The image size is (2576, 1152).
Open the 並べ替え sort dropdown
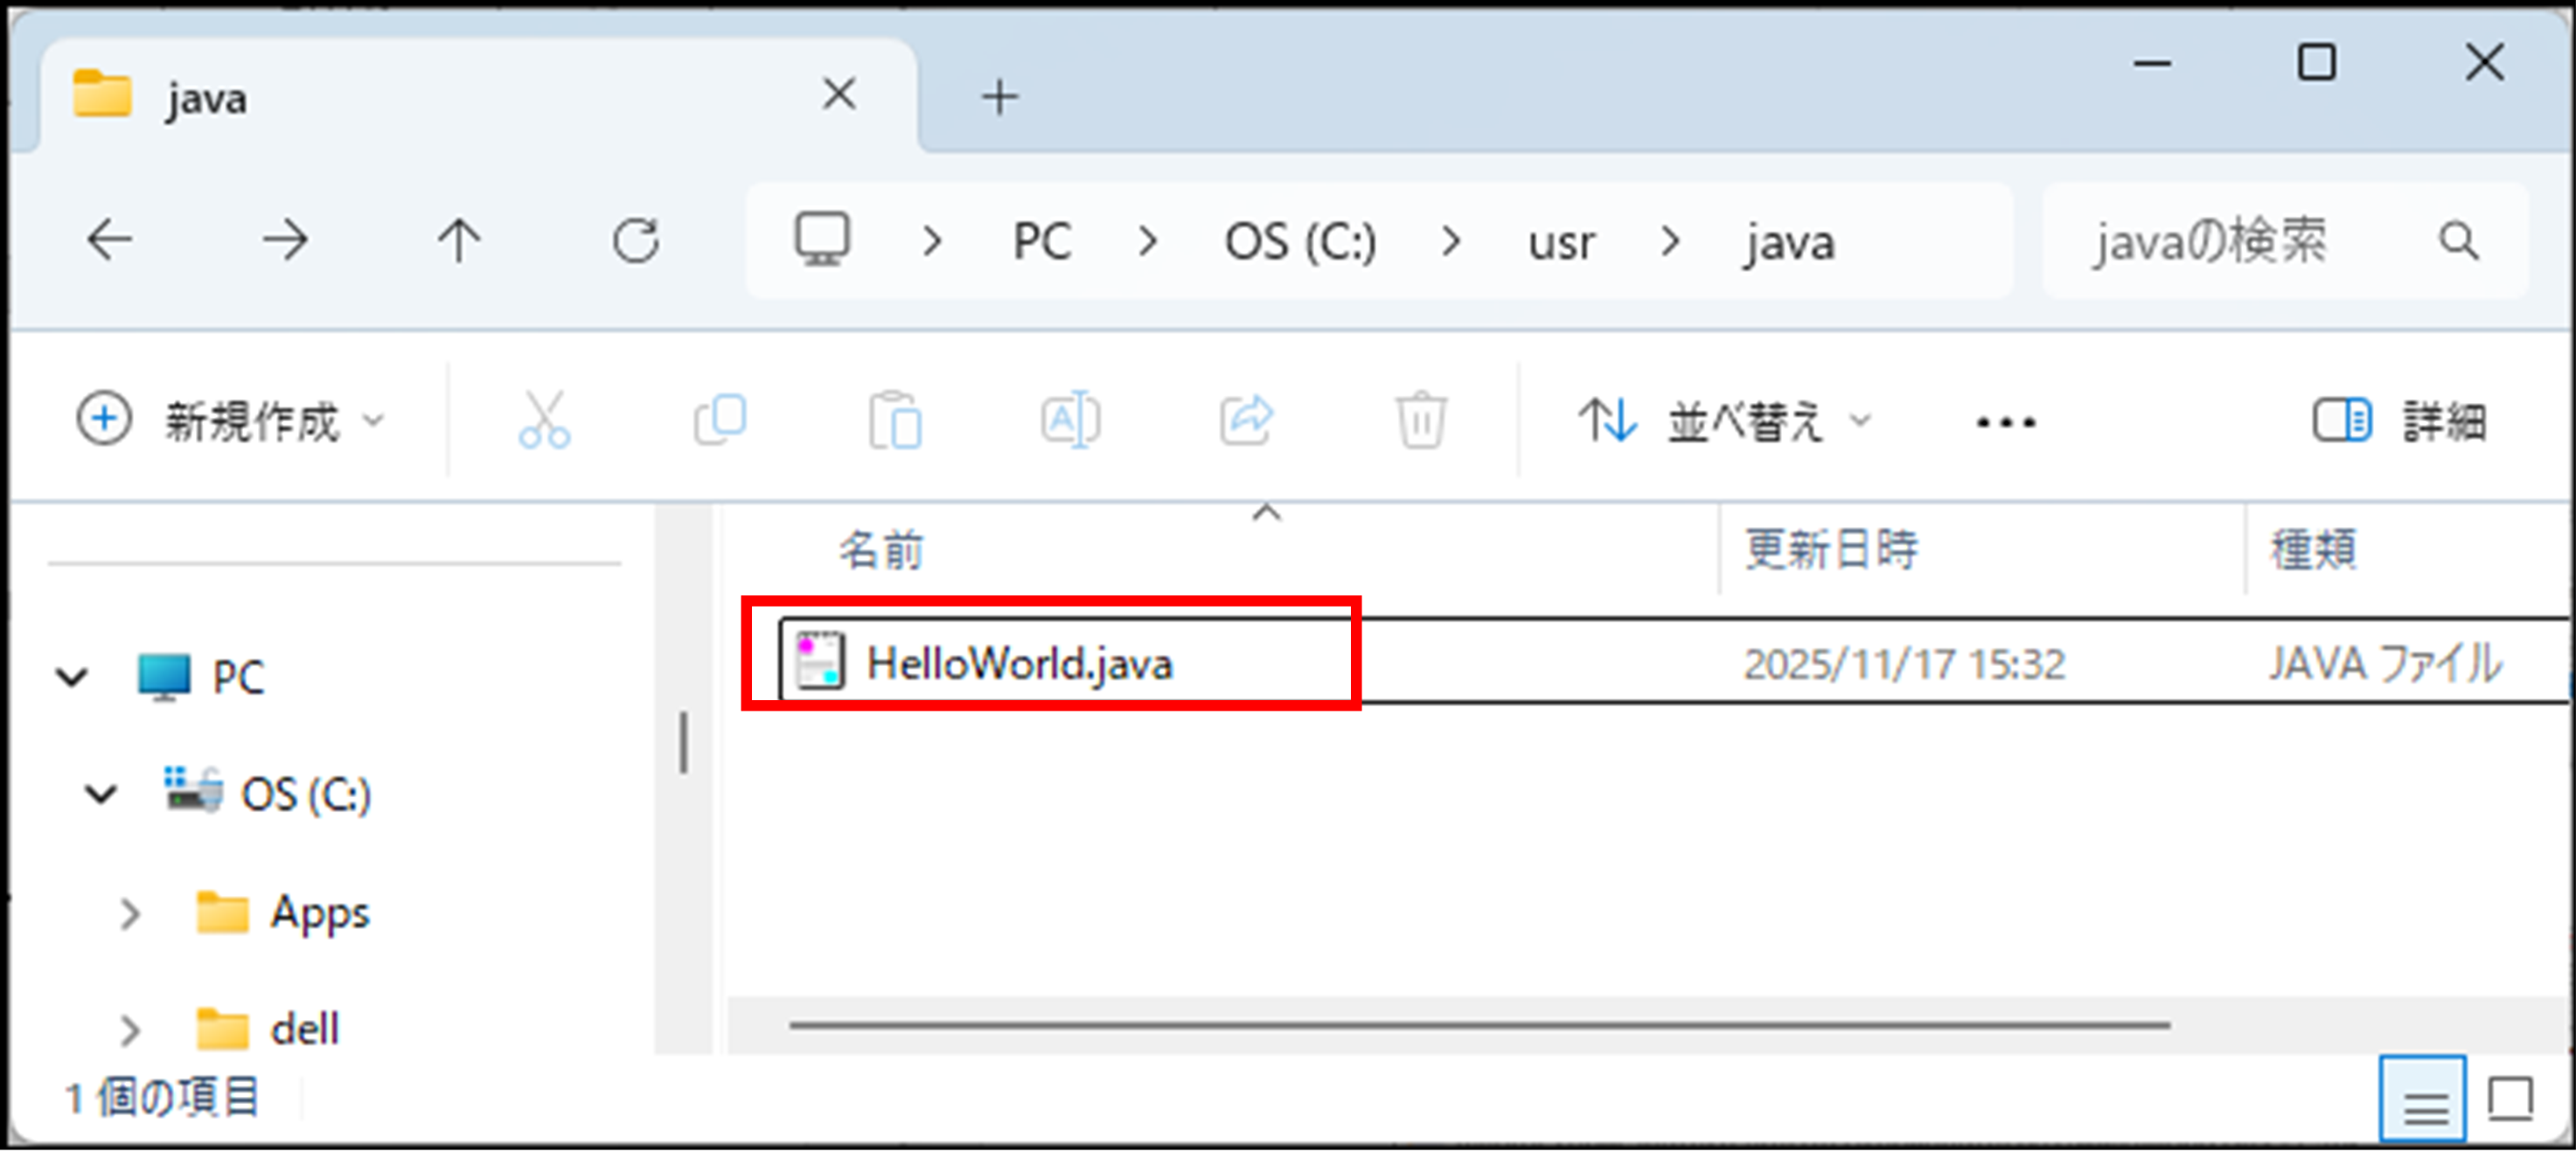coord(1724,420)
